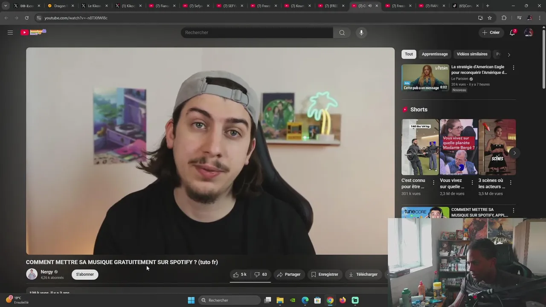Subscribe with the "S'abonner" button
The height and width of the screenshot is (307, 546).
pos(85,274)
